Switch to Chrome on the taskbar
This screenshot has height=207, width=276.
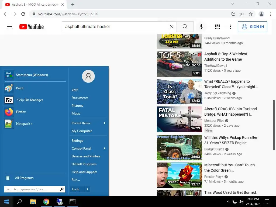coord(46,202)
